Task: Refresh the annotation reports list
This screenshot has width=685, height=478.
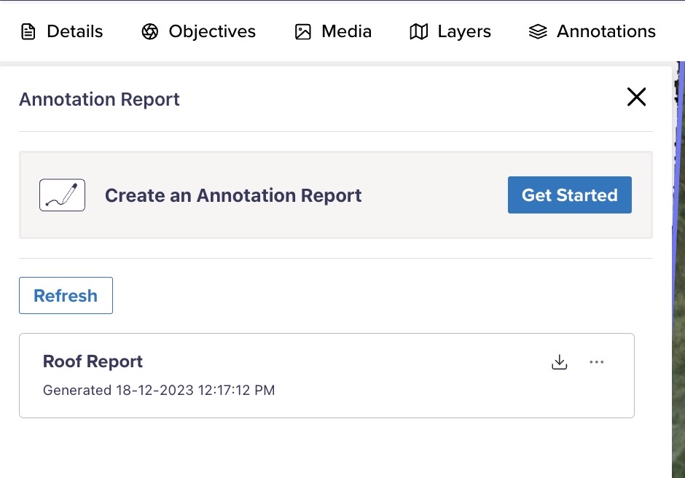Action: (x=66, y=295)
